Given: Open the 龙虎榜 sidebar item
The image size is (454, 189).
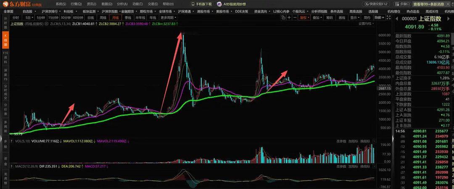Looking at the screenshot, I should tap(5, 179).
